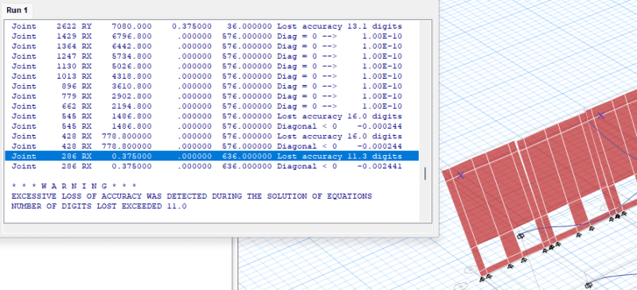637x290 pixels.
Task: Select the Joint 779 RX log row
Action: point(207,96)
